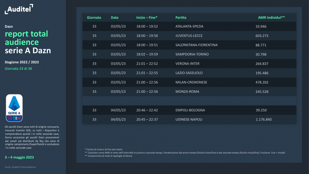This screenshot has width=309, height=174.
Task: Click the ATALANTA-SPEZIA match cell
Action: click(189, 26)
